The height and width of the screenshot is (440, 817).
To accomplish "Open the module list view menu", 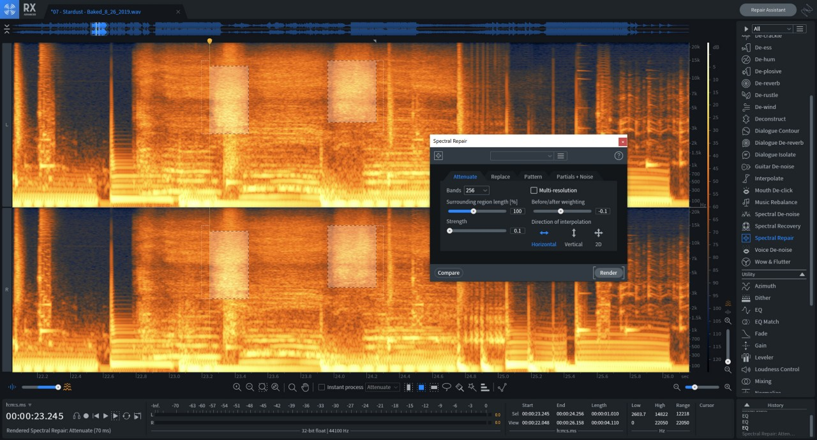I will 800,29.
